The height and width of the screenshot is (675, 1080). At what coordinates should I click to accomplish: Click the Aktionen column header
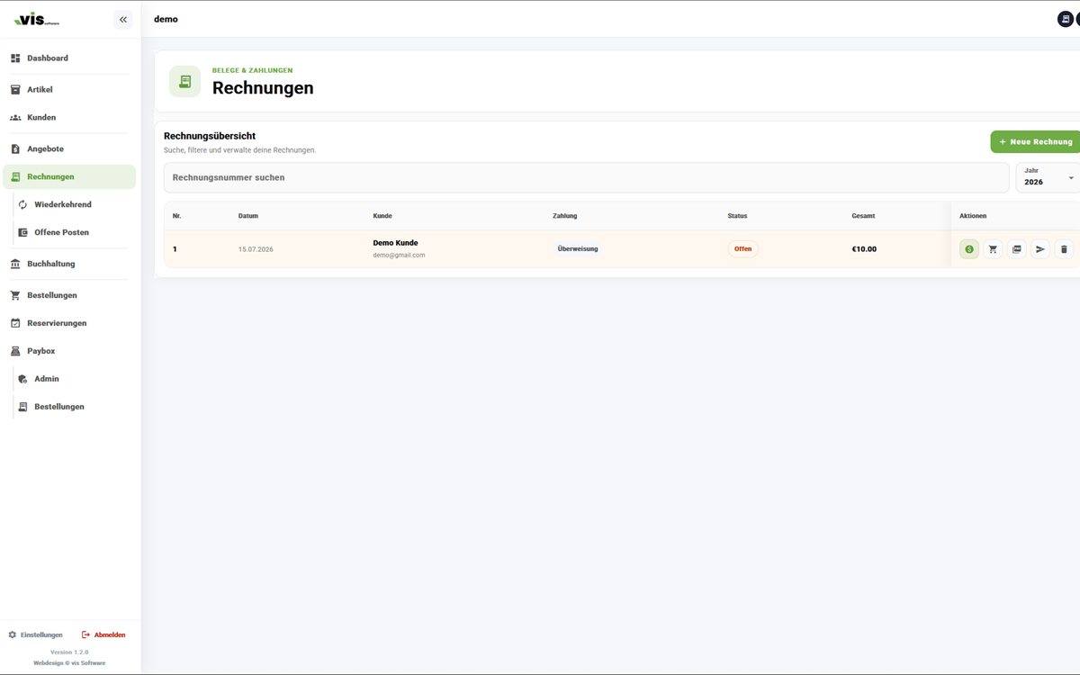click(973, 216)
